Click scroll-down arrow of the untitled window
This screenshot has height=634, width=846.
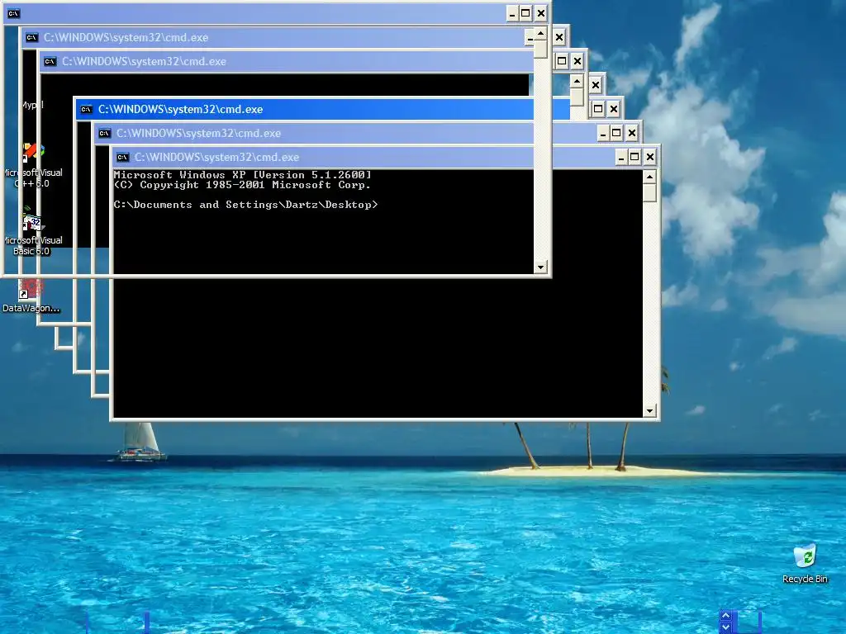tap(540, 267)
